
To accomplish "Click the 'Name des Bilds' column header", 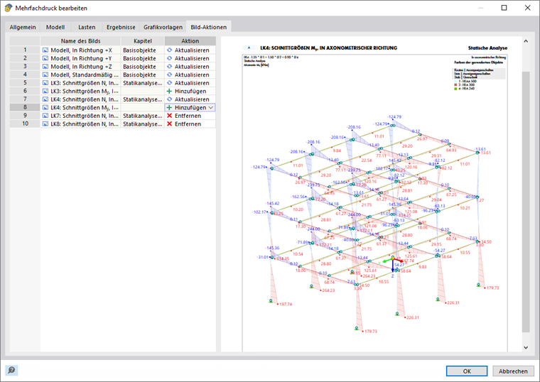I will 80,41.
